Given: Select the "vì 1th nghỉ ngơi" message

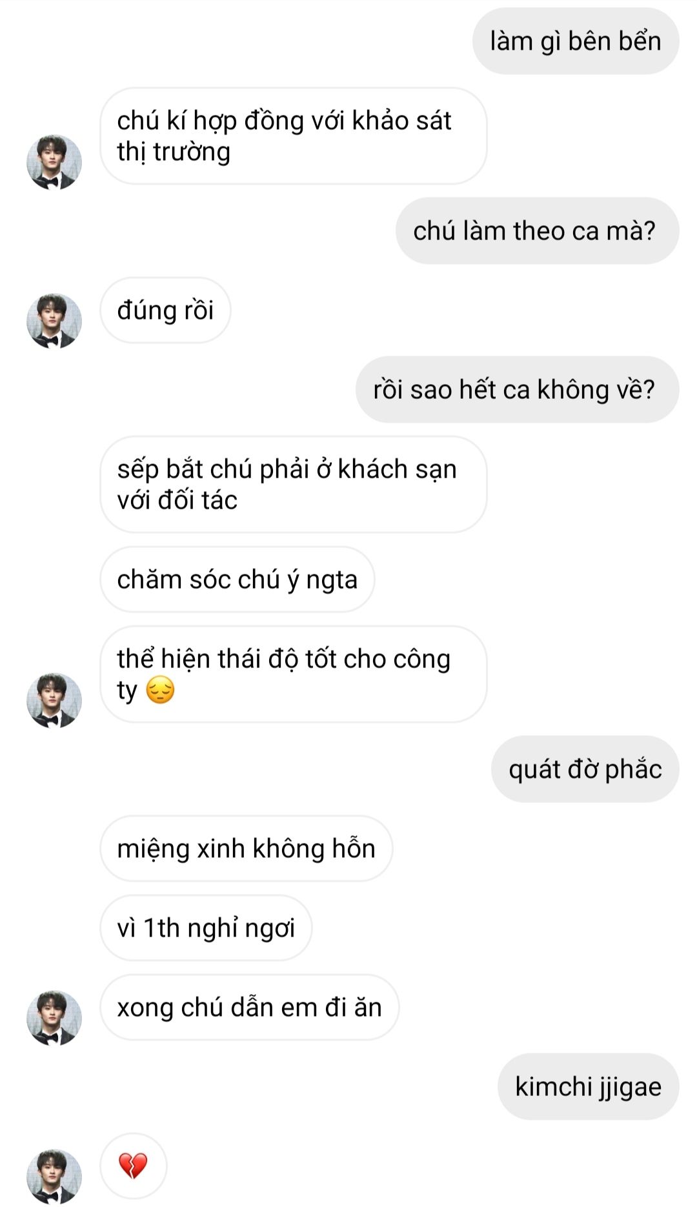Looking at the screenshot, I should (206, 928).
